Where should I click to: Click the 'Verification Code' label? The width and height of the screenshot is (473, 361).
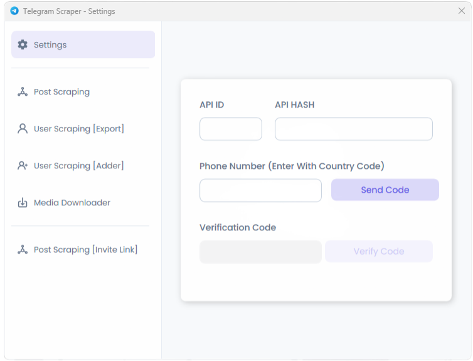tap(238, 228)
